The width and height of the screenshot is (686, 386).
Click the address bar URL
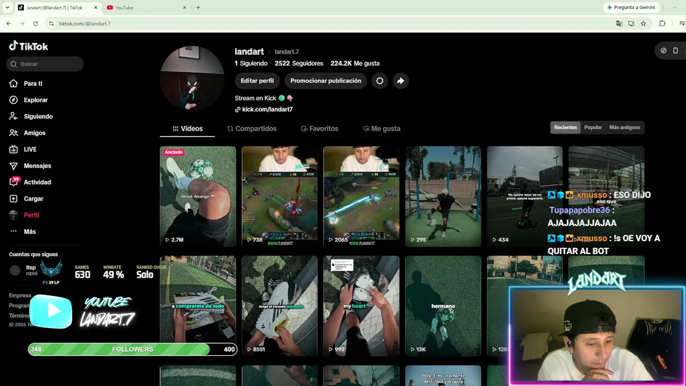point(85,24)
